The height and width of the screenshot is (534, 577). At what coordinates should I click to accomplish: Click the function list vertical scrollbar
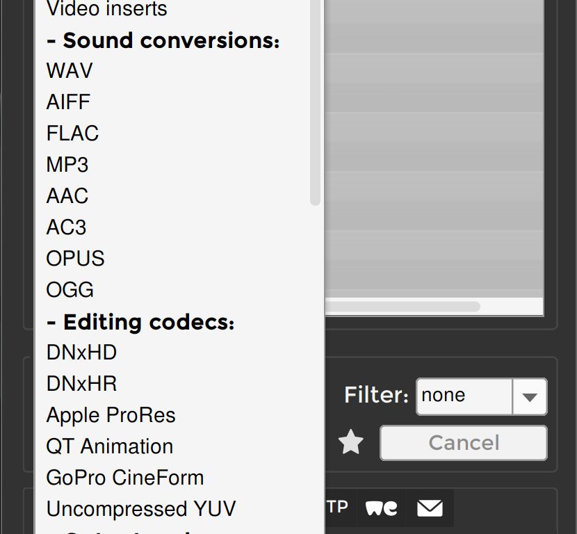point(315,104)
